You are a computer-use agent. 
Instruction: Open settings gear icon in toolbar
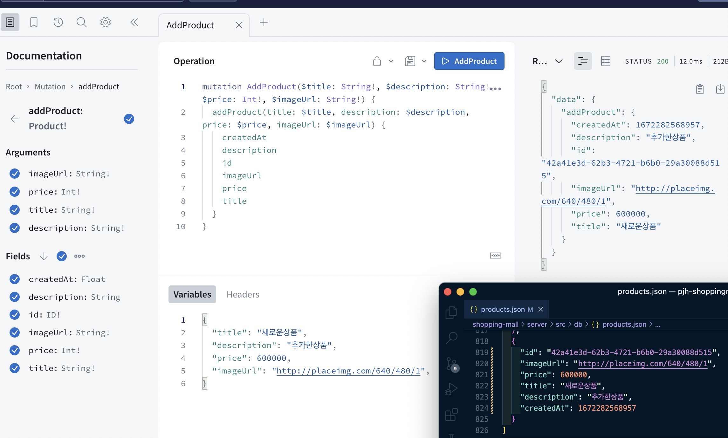click(105, 22)
